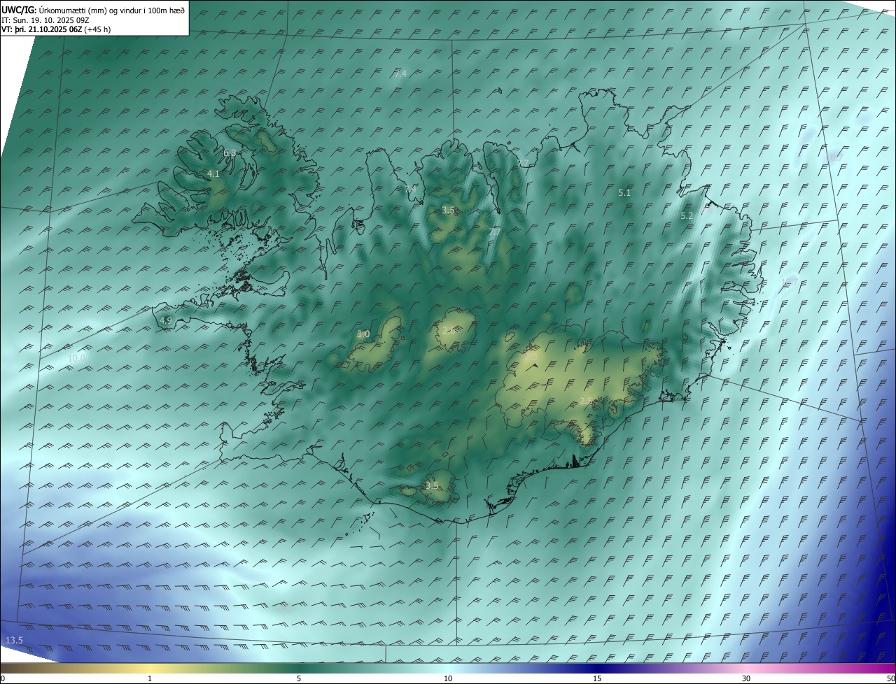896x684 pixels.
Task: Click the initial time 'IT: Sun. 19. 10. 2025 09Z'
Action: pos(45,20)
